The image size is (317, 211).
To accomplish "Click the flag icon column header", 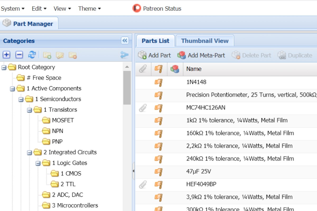I will click(x=158, y=69).
